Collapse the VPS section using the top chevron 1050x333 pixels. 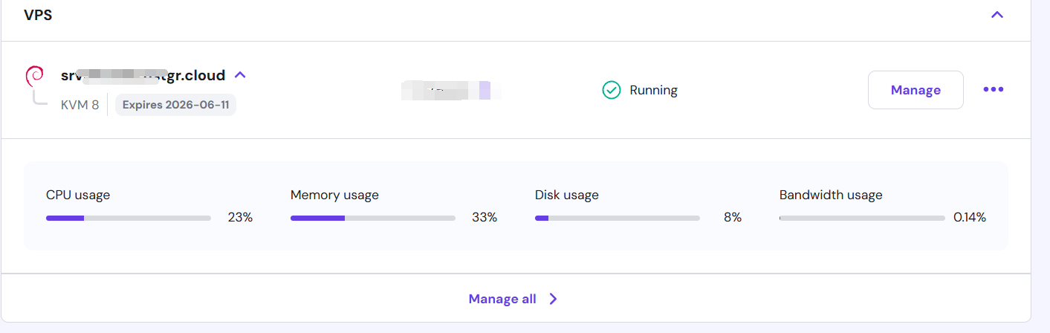[997, 15]
